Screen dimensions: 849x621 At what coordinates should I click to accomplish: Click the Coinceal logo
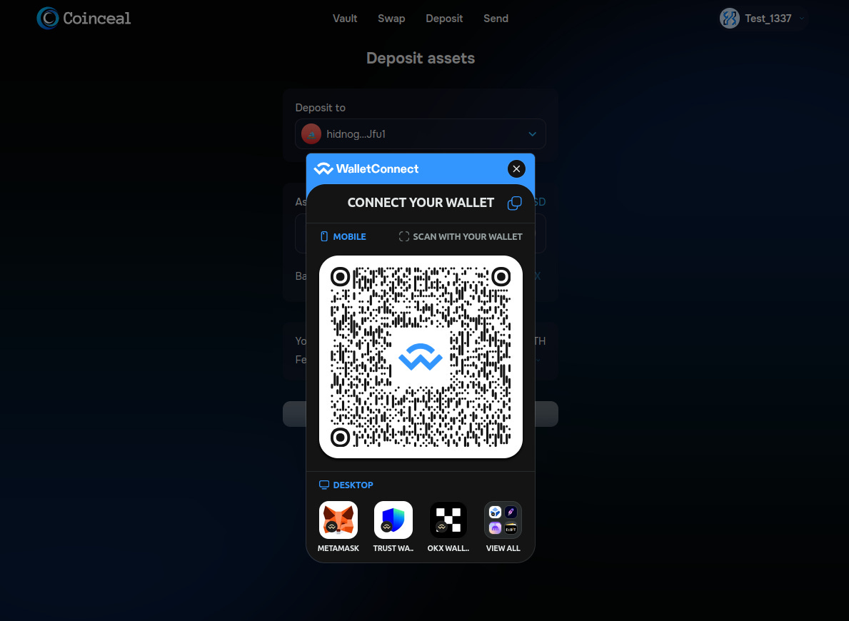[84, 18]
